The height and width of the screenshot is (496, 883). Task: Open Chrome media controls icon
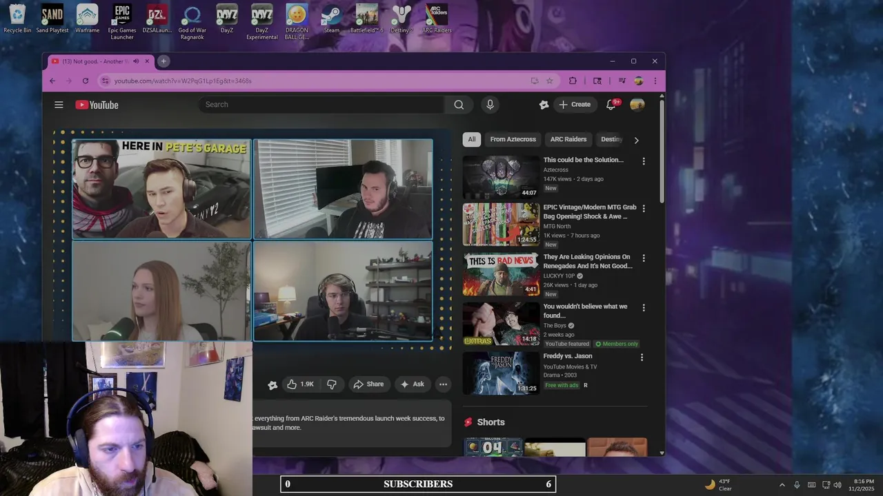tap(622, 81)
